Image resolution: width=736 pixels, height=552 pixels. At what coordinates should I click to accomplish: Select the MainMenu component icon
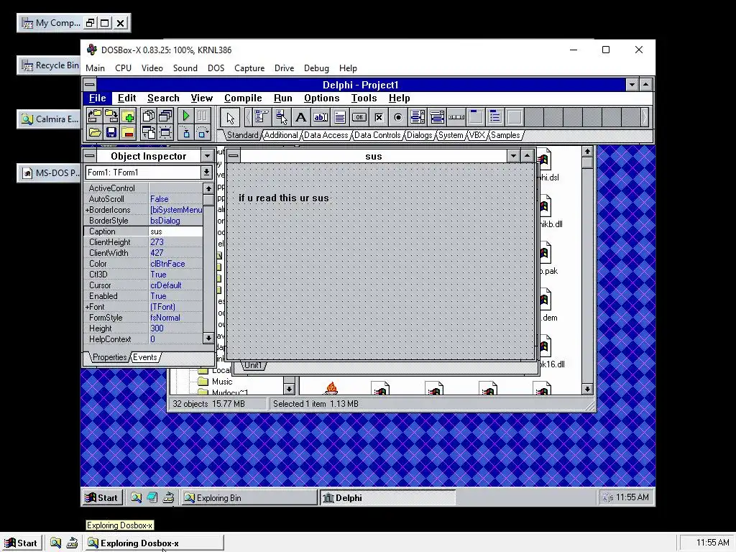[x=262, y=117]
